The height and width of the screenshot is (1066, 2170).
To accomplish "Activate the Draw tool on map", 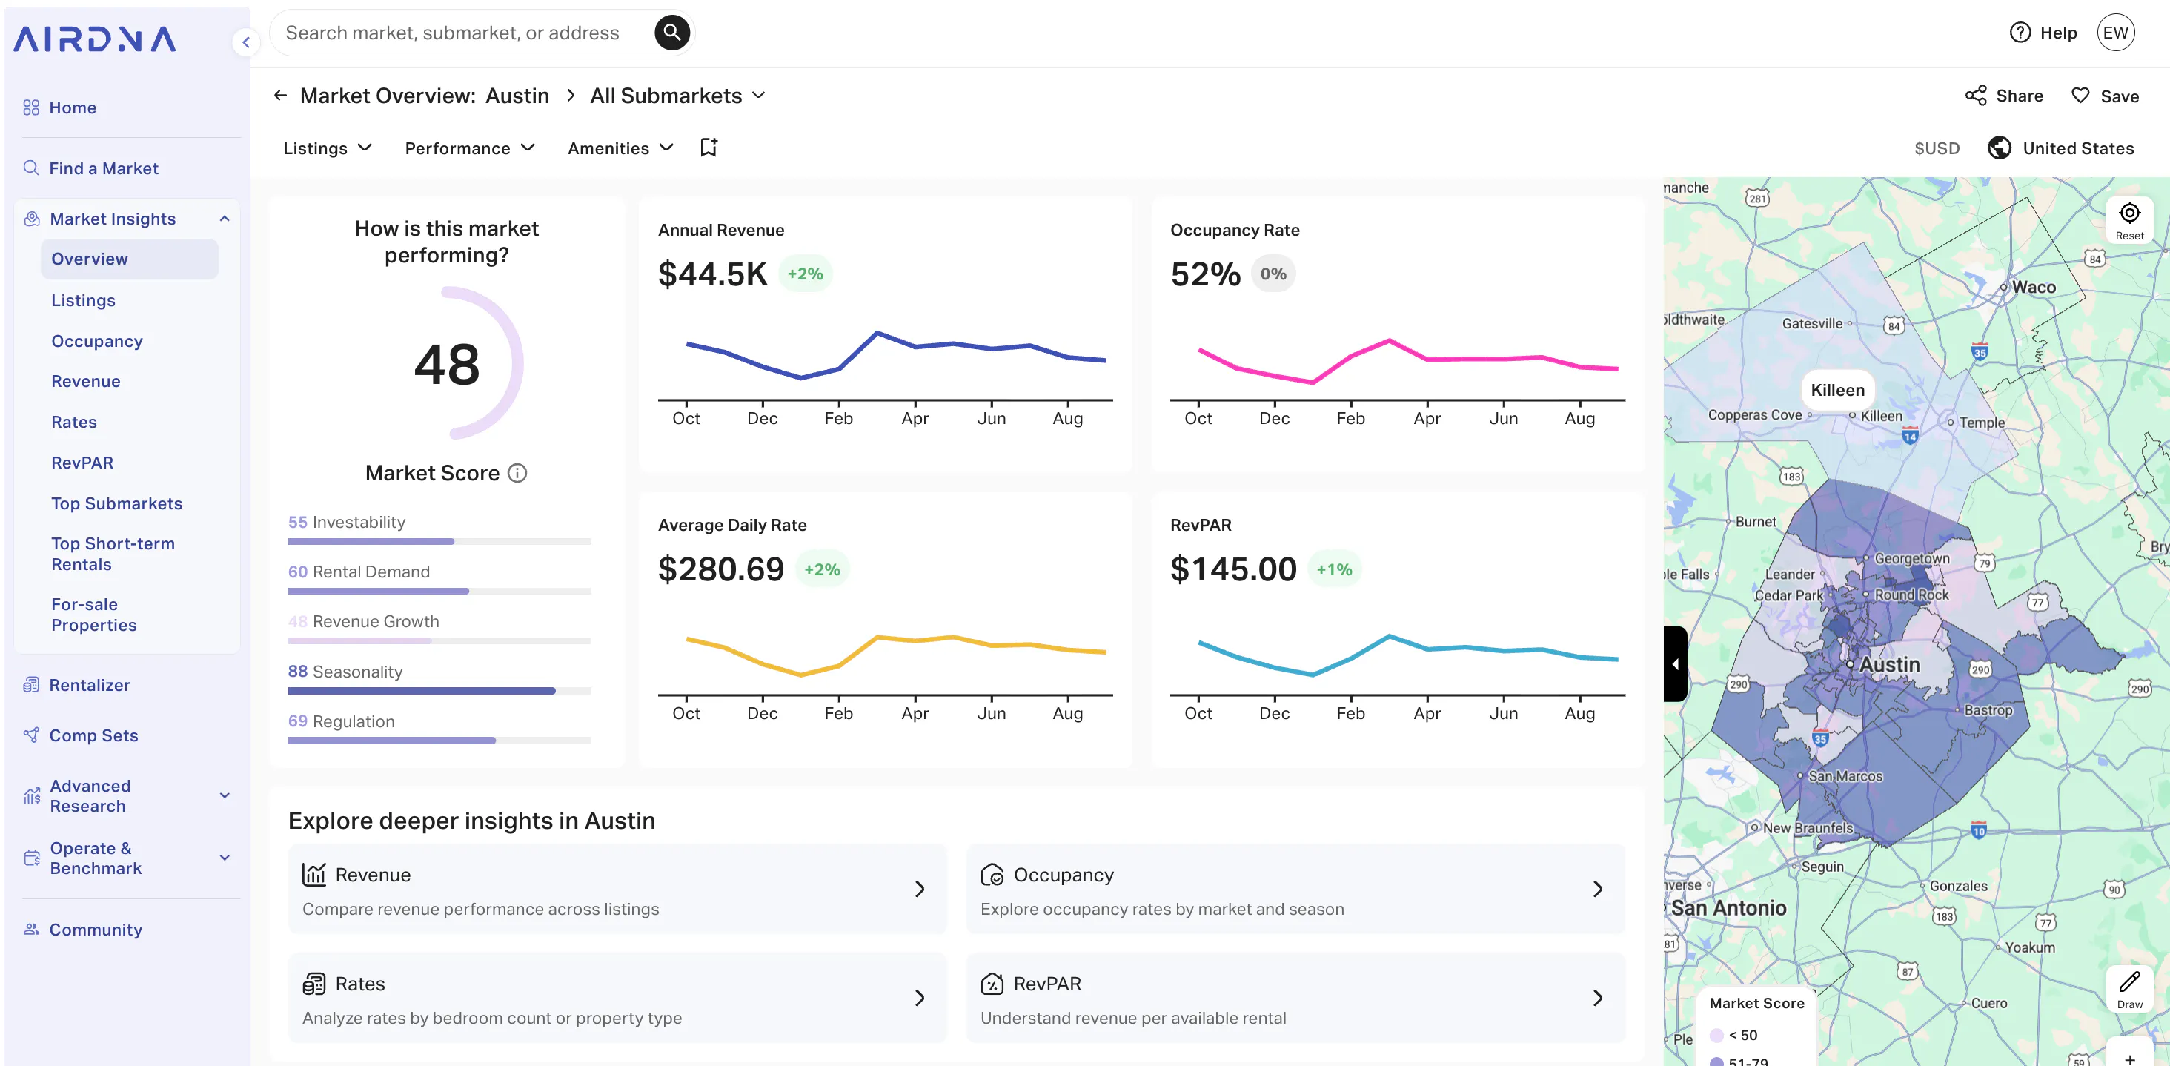I will pos(2128,990).
